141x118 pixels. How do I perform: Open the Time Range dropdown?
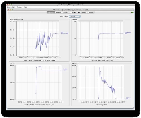coord(75,17)
